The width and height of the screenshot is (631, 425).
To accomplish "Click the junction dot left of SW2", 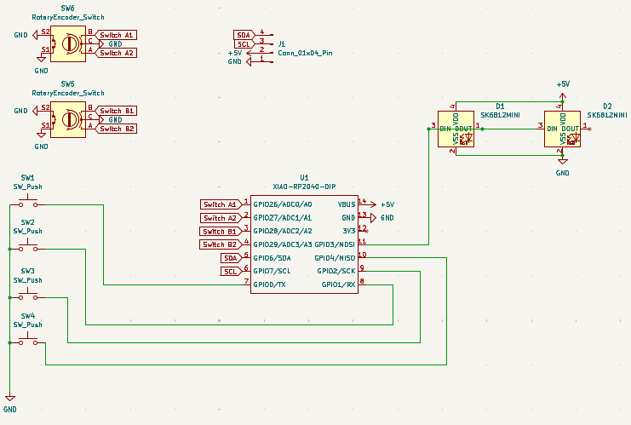I will (x=9, y=250).
